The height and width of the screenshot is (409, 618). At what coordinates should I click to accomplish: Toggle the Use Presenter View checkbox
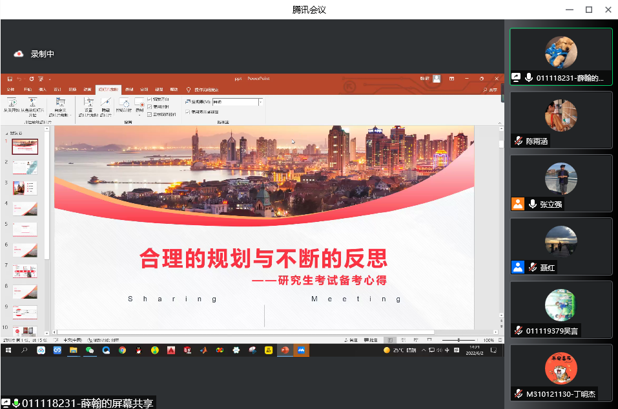coord(188,111)
